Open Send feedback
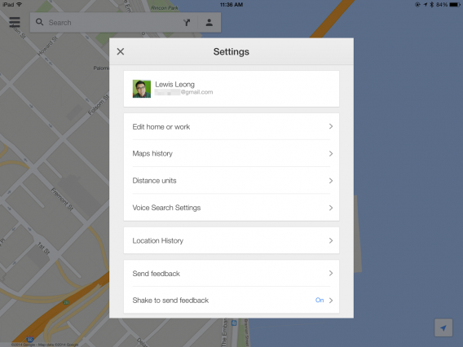Image resolution: width=463 pixels, height=347 pixels. pyautogui.click(x=231, y=274)
